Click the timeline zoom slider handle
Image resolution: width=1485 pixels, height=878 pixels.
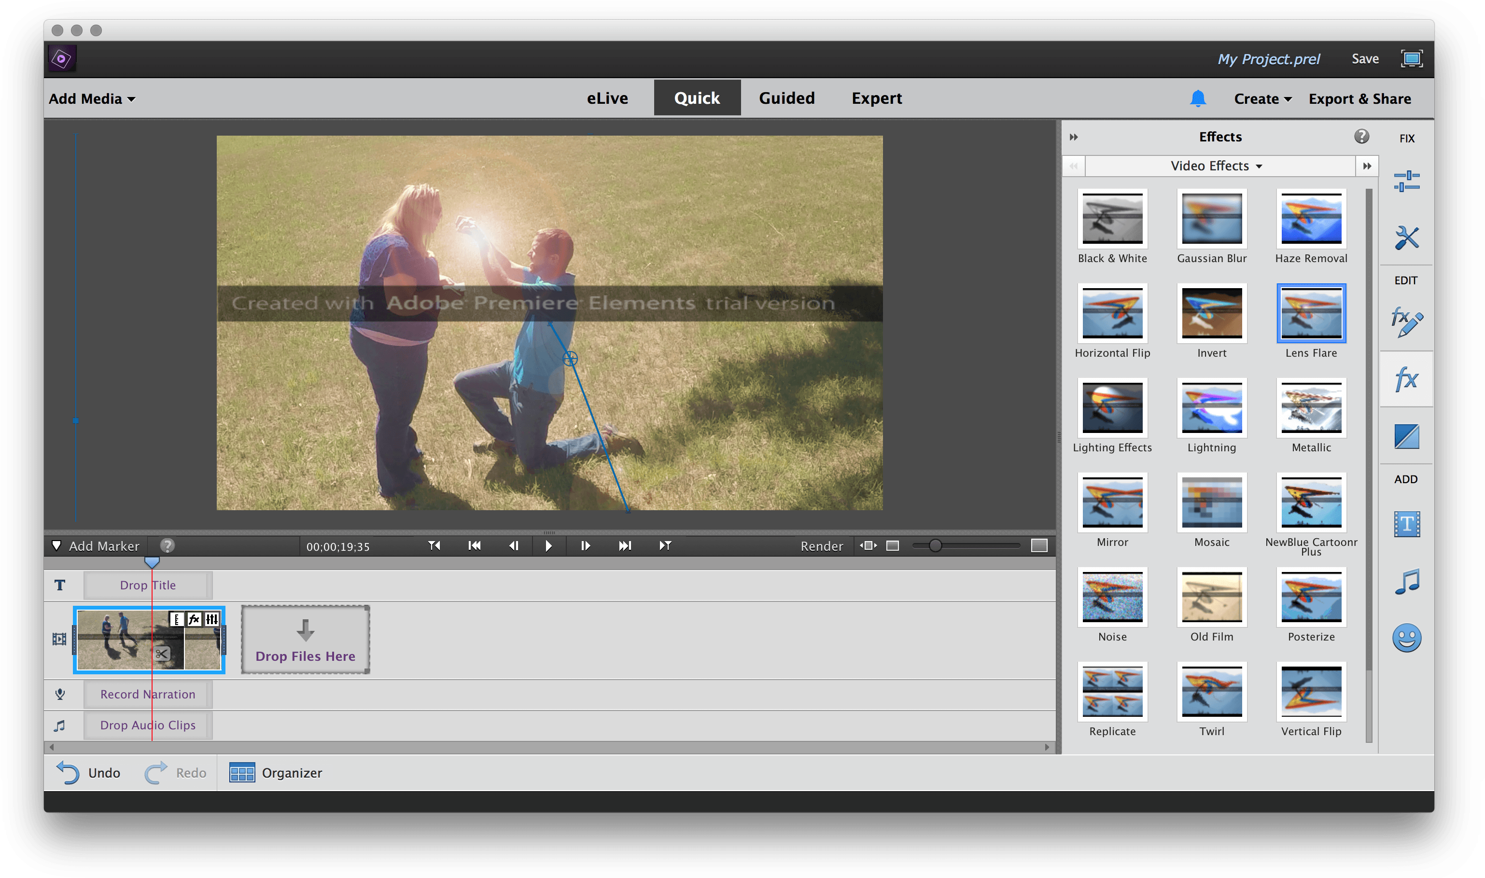coord(935,545)
